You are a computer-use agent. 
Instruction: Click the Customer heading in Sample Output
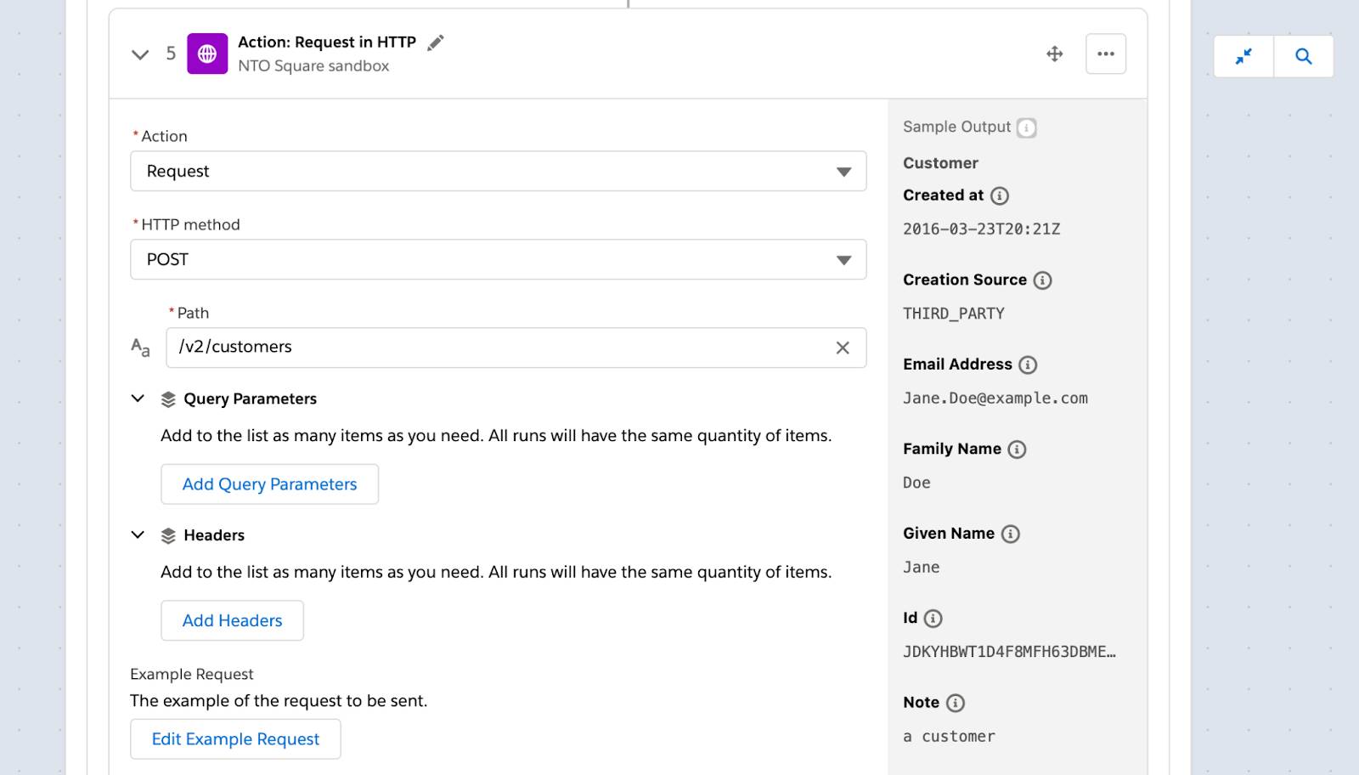[x=940, y=163]
